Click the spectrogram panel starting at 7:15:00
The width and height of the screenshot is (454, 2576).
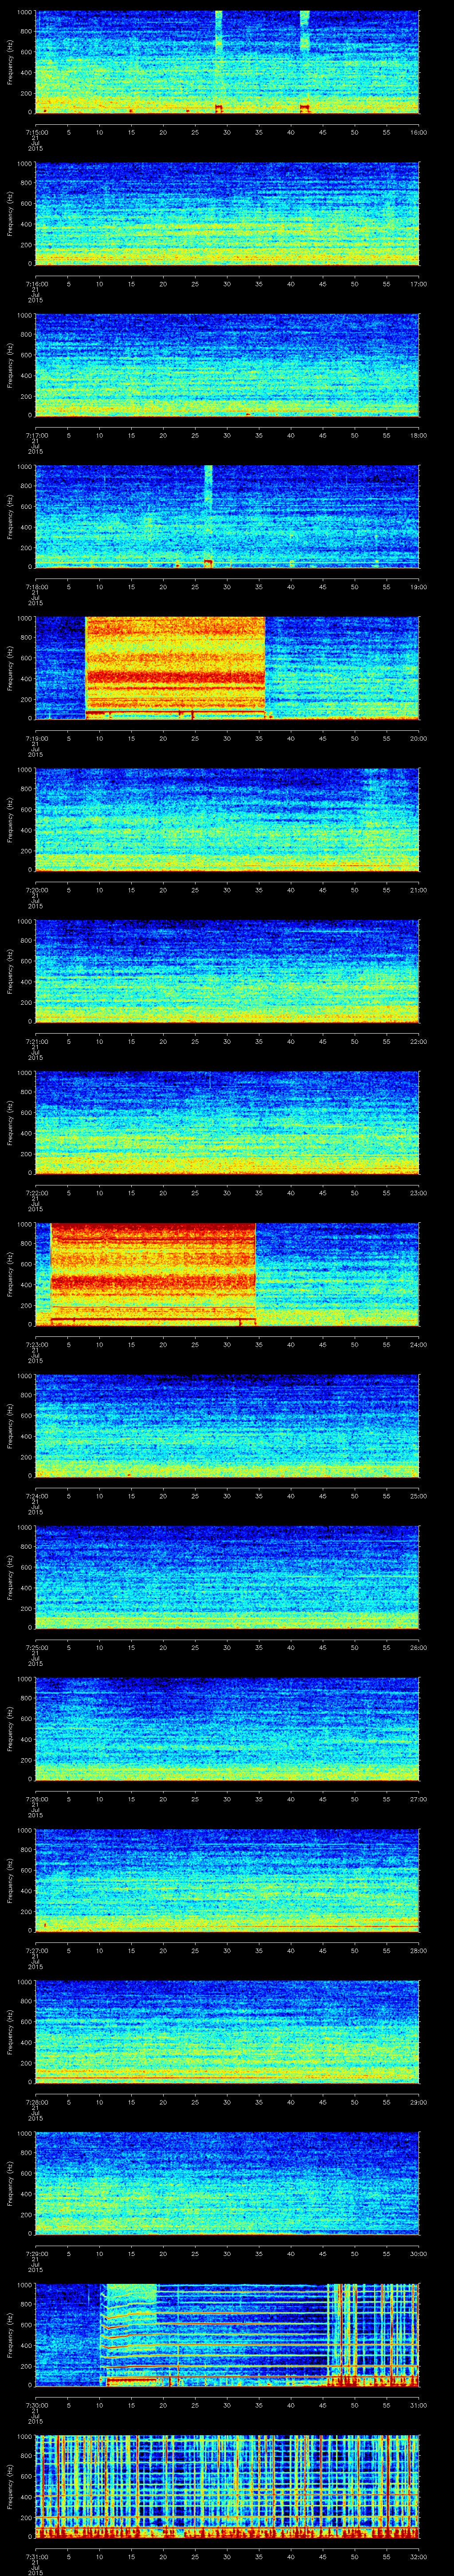(227, 62)
